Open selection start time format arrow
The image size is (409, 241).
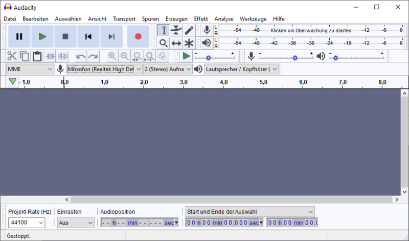click(261, 223)
